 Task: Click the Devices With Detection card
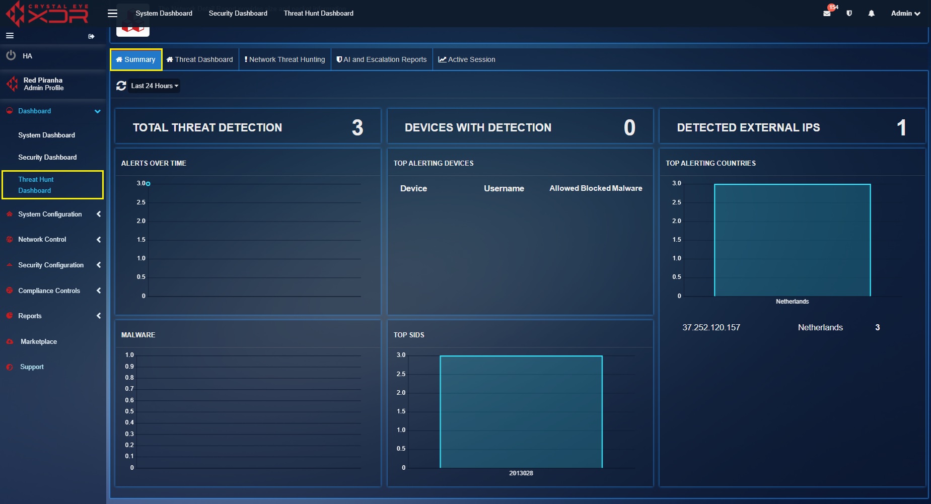point(520,127)
